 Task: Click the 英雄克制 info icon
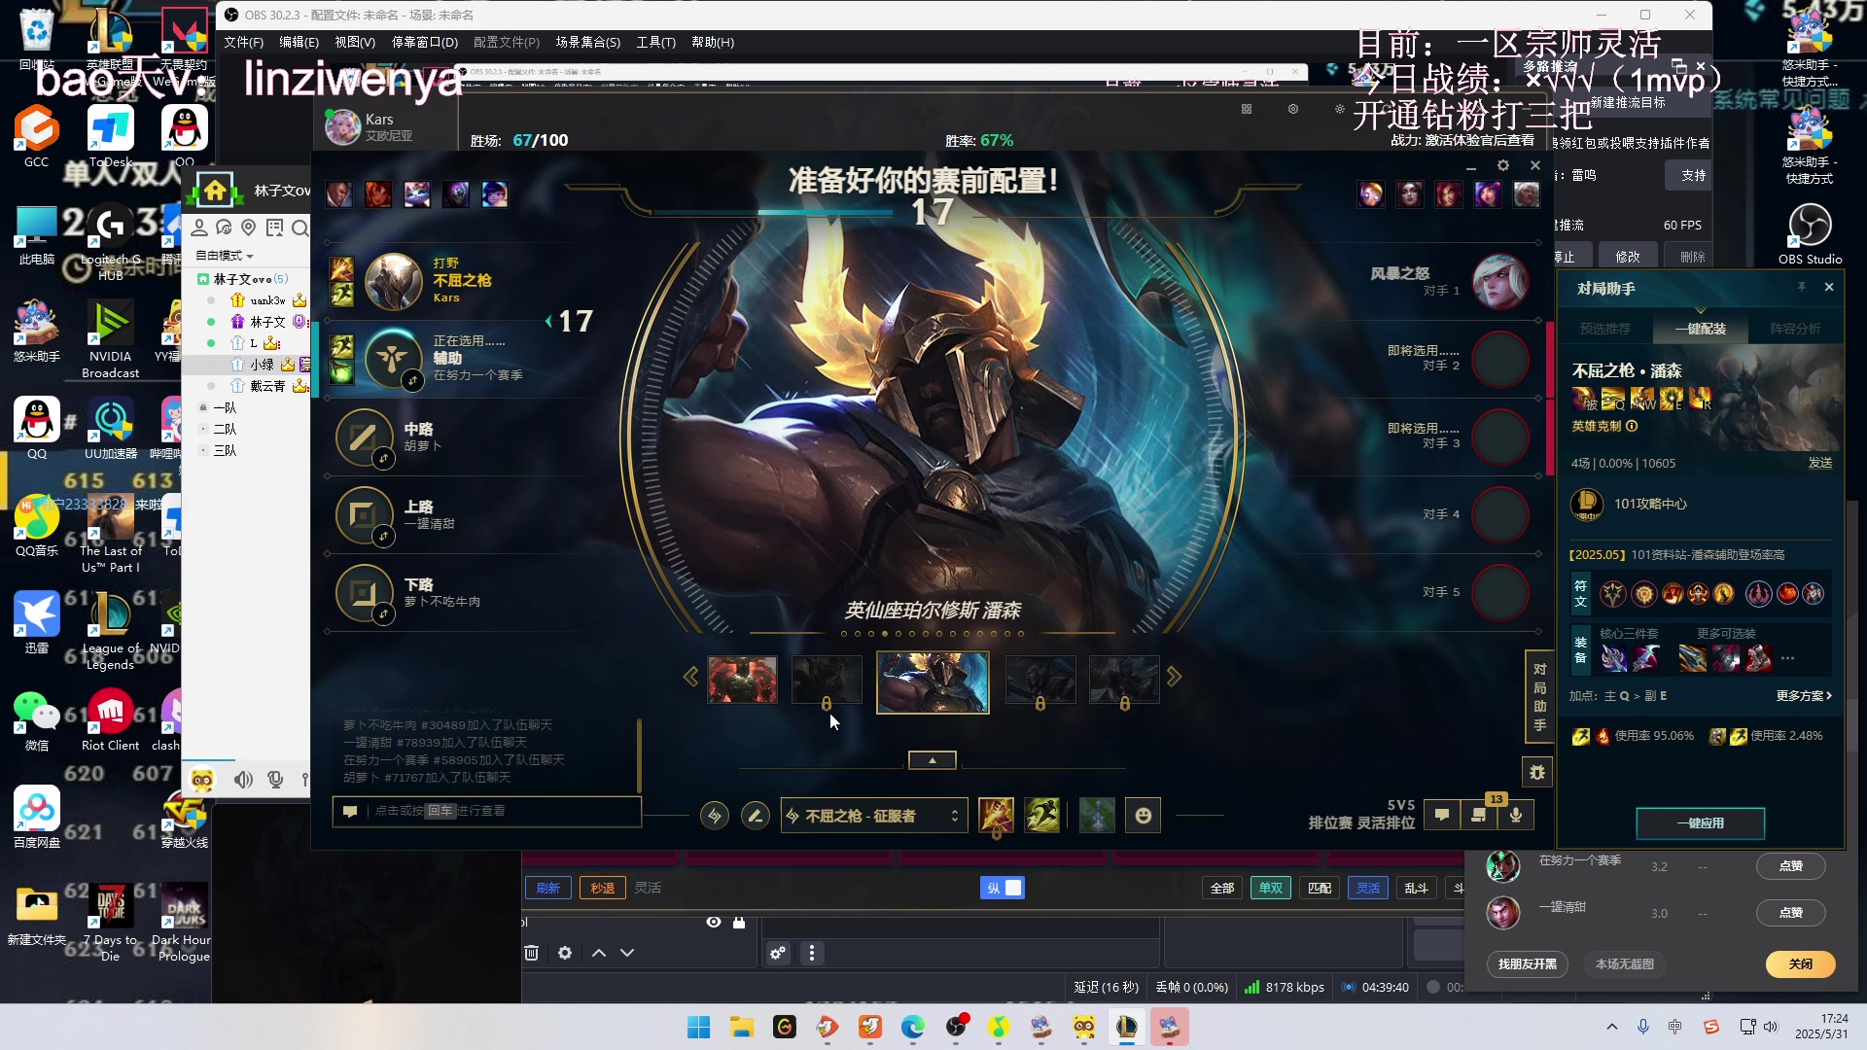tap(1632, 426)
